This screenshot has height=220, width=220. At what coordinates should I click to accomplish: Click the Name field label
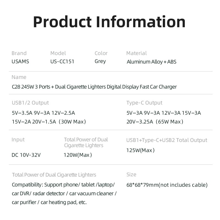[x=19, y=77]
